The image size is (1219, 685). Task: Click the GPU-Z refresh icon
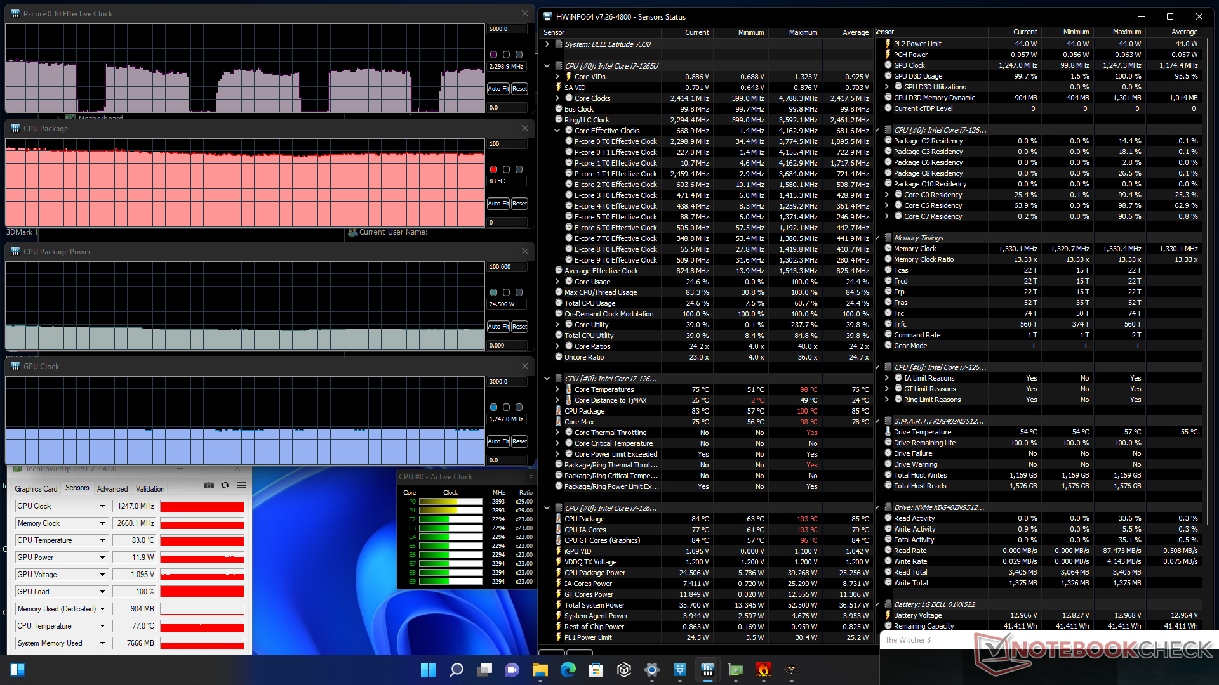pyautogui.click(x=225, y=486)
